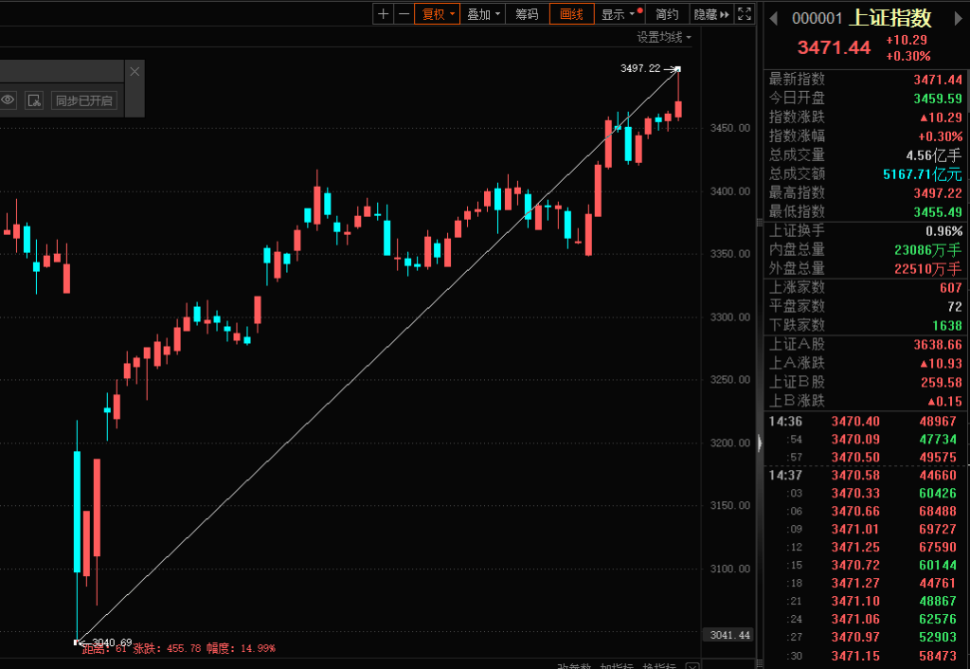Zoom in the chart with the plus icon
This screenshot has height=669, width=970.
[x=383, y=14]
